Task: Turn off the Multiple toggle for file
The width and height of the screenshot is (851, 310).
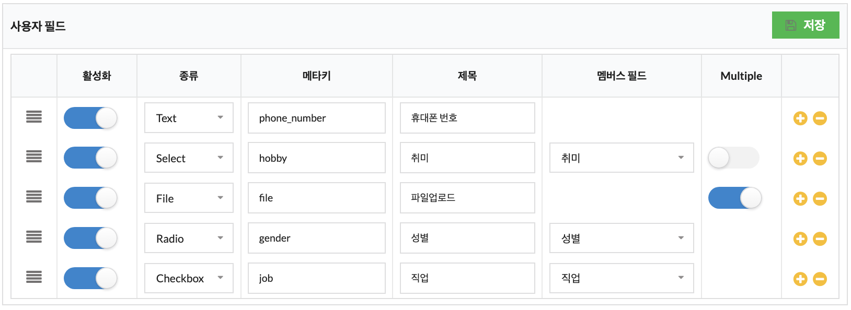Action: [735, 198]
